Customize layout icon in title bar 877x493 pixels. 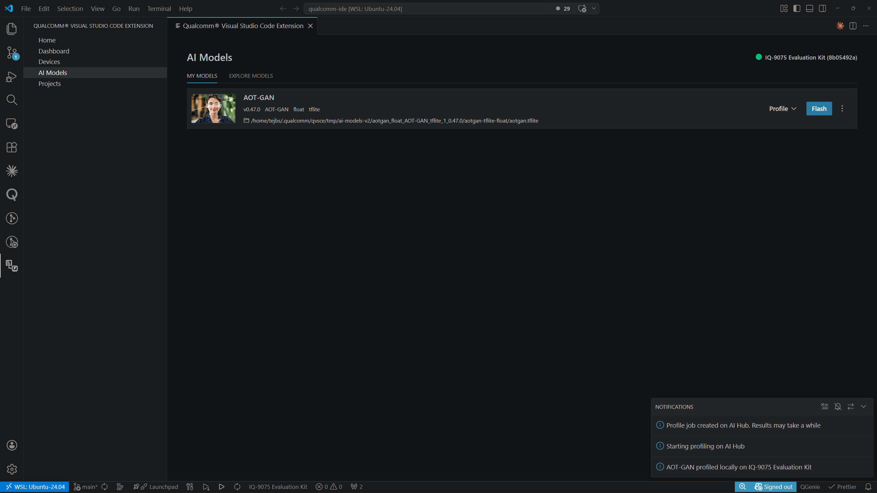[784, 9]
